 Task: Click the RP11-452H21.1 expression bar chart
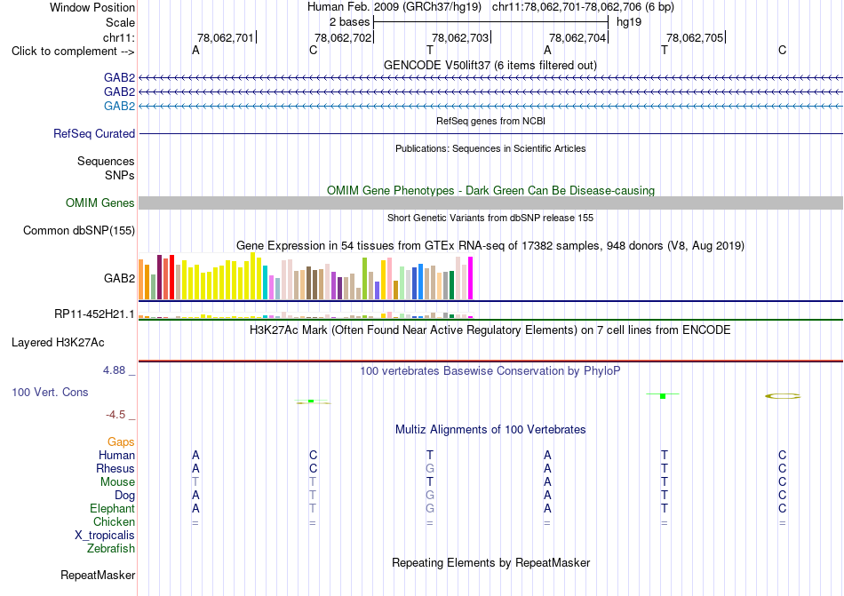click(x=306, y=315)
